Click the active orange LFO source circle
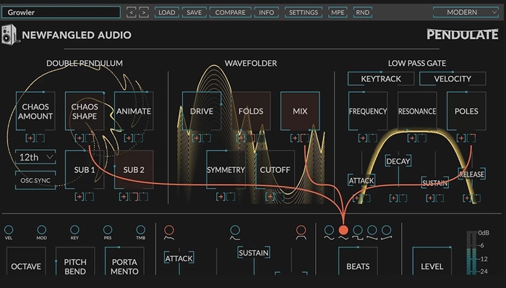Screen dimensions: 506x288 click(x=343, y=230)
